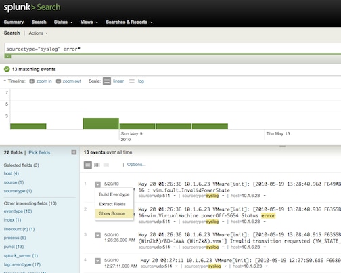Select the tallest timeline bar
This screenshot has width=341, height=273.
101,123
